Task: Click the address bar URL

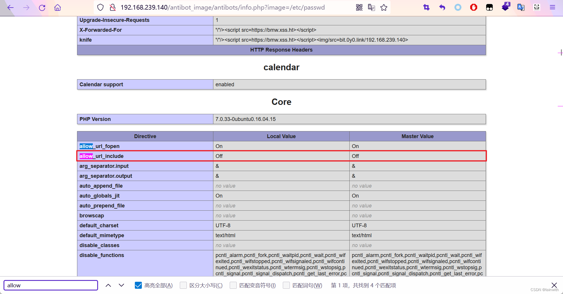Action: click(x=222, y=8)
